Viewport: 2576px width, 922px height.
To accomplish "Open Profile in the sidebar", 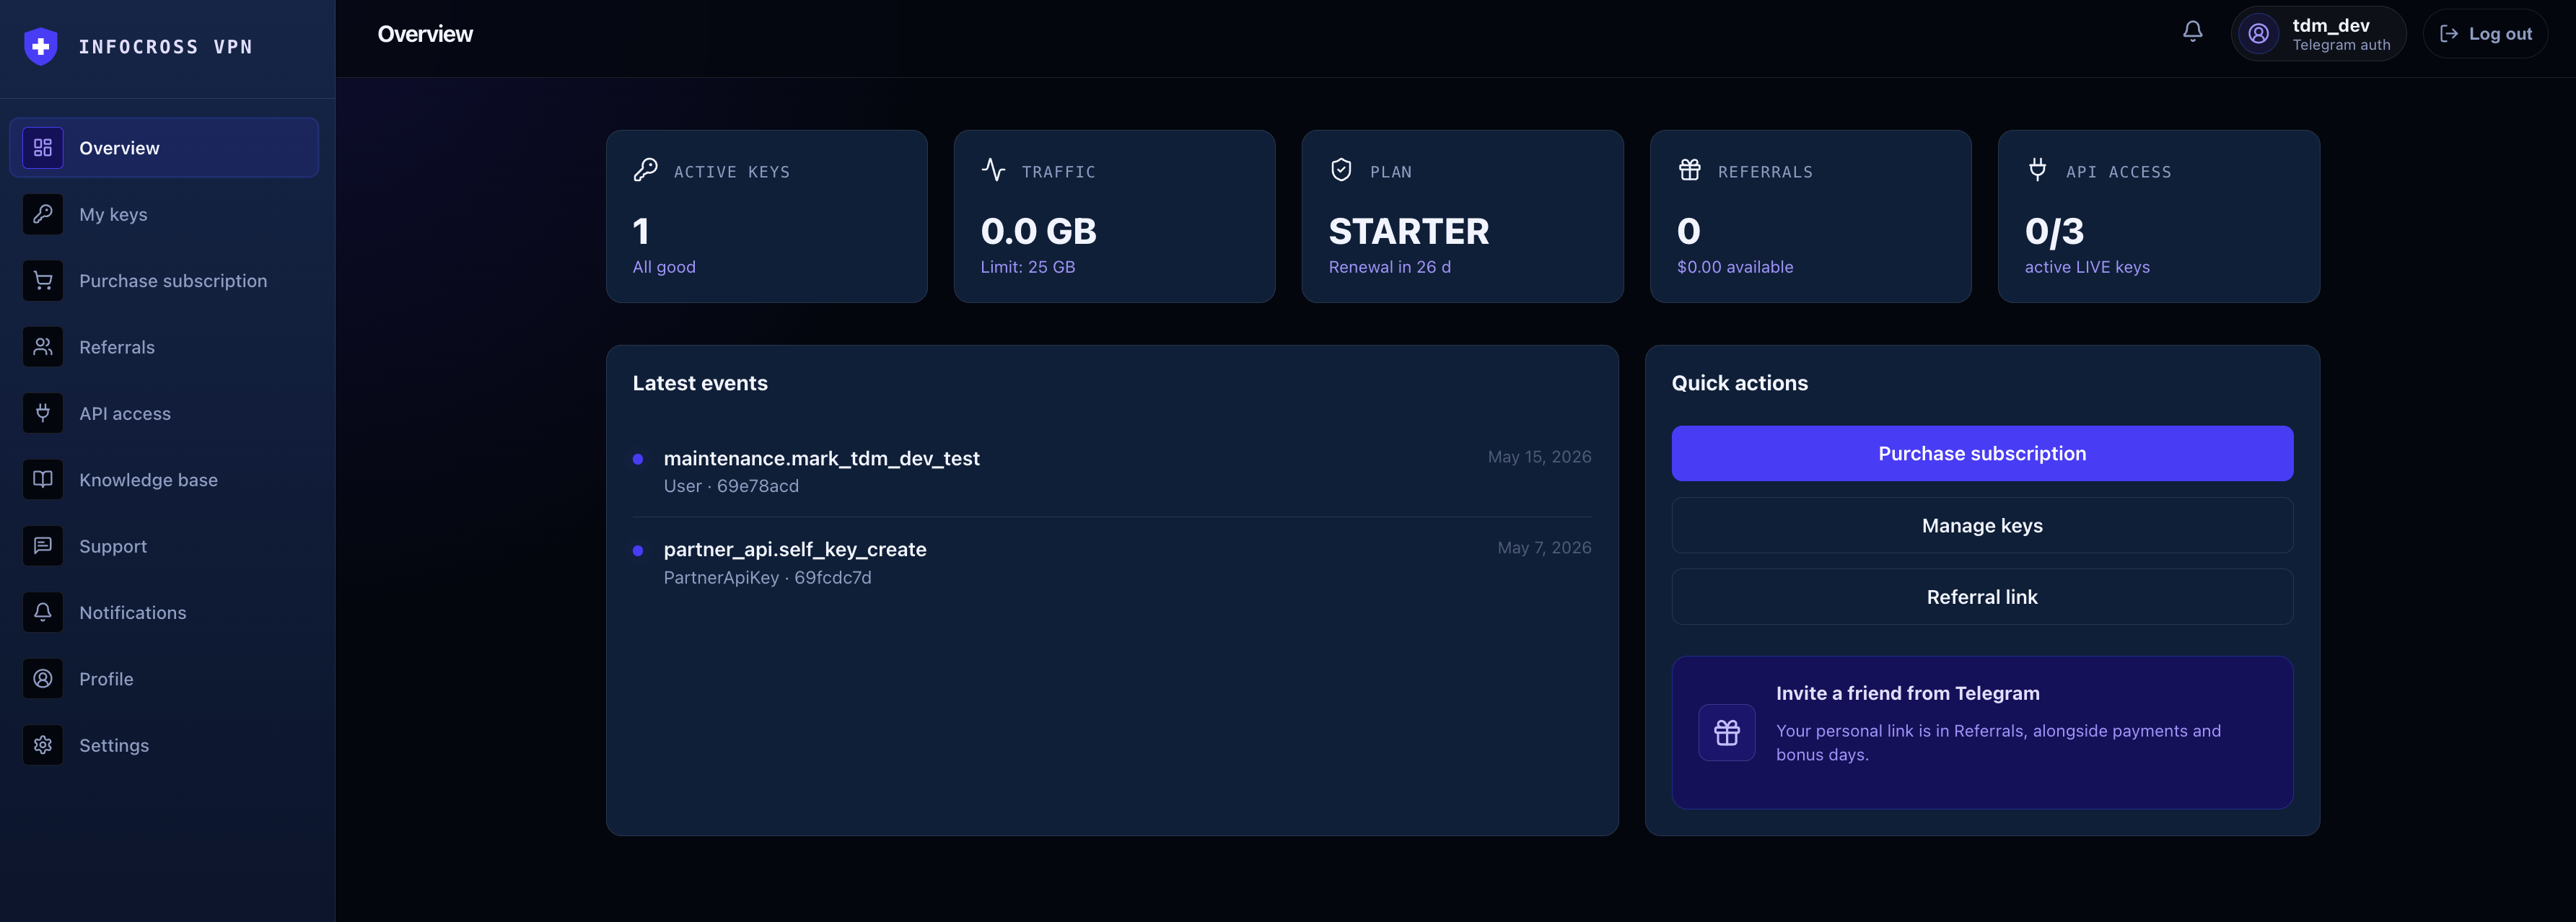I will 164,679.
